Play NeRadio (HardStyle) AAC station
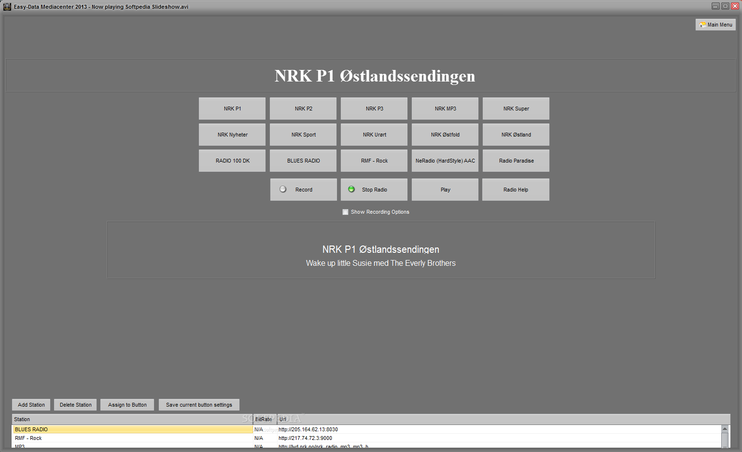The image size is (742, 452). [x=445, y=161]
